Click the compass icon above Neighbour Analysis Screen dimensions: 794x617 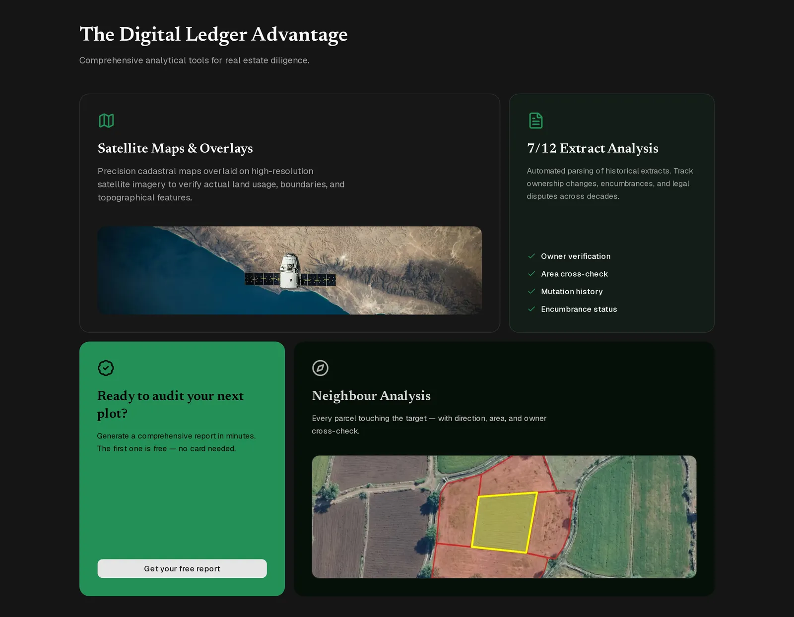pos(320,368)
